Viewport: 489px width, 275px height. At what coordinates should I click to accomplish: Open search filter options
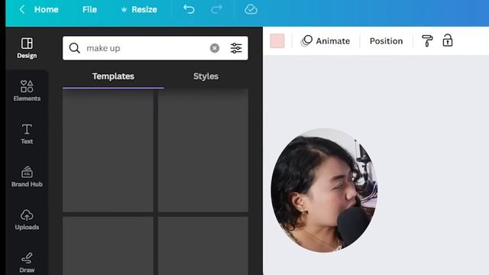pyautogui.click(x=236, y=48)
